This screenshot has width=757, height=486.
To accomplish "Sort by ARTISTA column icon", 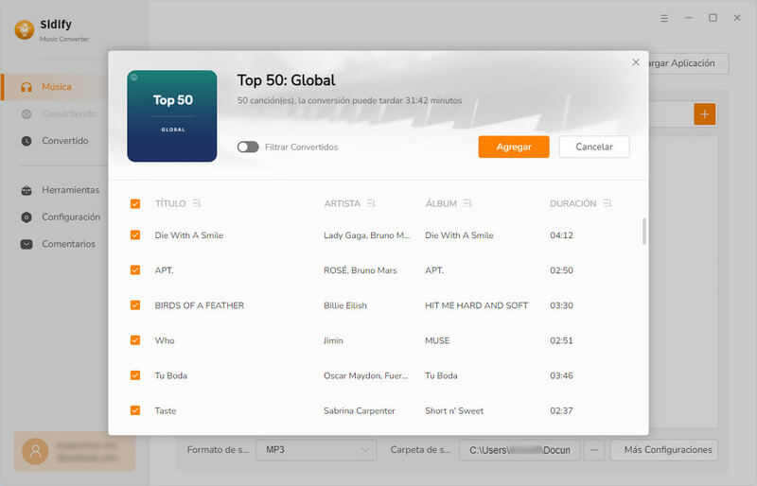I will (x=370, y=203).
